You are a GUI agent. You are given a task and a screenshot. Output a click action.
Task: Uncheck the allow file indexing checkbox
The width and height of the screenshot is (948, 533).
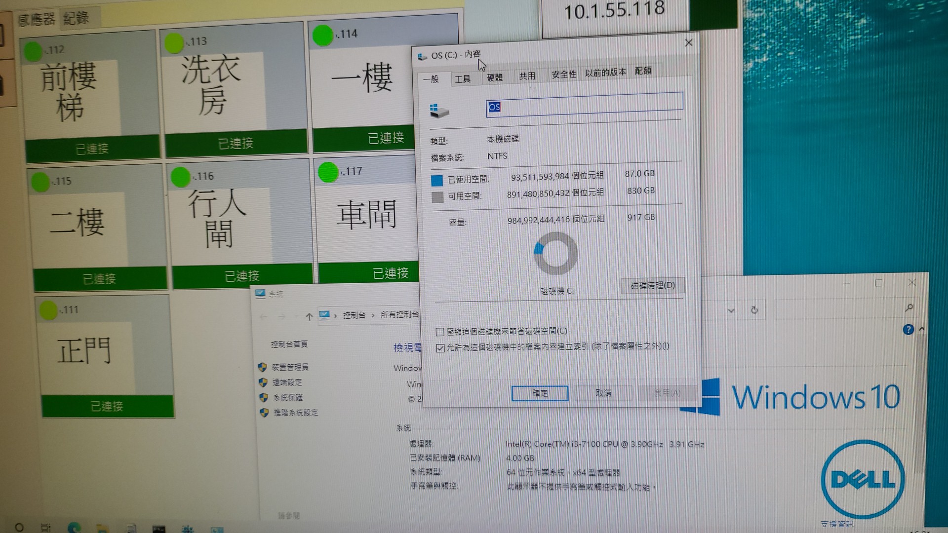click(440, 348)
